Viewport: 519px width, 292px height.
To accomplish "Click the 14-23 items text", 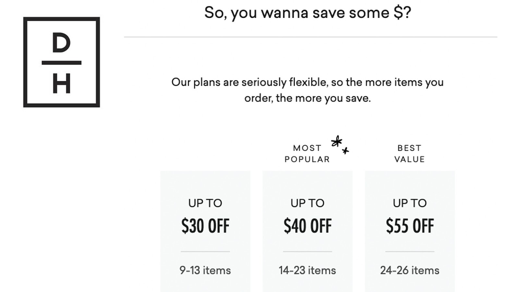I will pyautogui.click(x=308, y=270).
